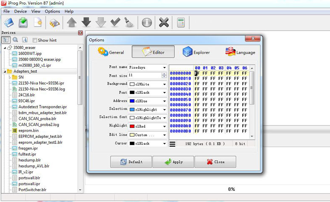Switch to the Editor tab in Options
The width and height of the screenshot is (330, 202).
(x=153, y=51)
